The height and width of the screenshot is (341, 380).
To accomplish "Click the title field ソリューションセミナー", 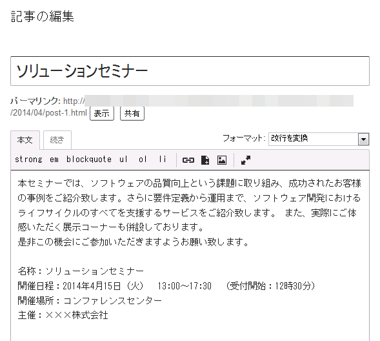I will click(x=190, y=71).
